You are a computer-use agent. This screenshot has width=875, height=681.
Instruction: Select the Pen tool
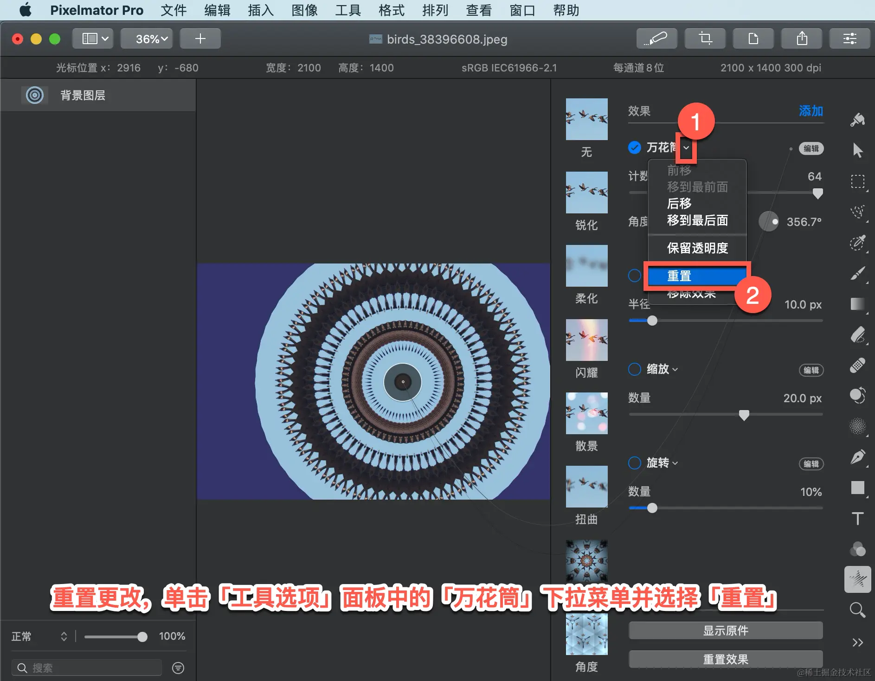857,457
